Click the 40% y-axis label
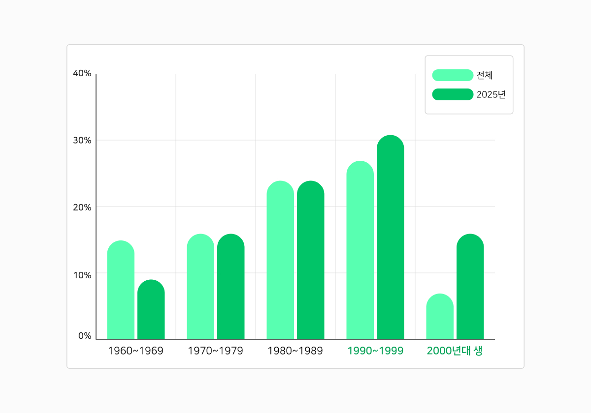 (82, 73)
